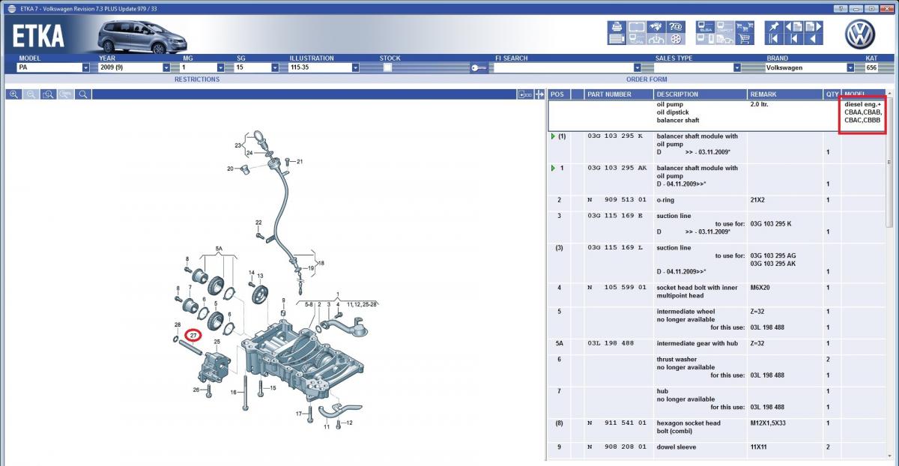899x466 pixels.
Task: Click the print icon in top toolbar
Action: pos(617,26)
